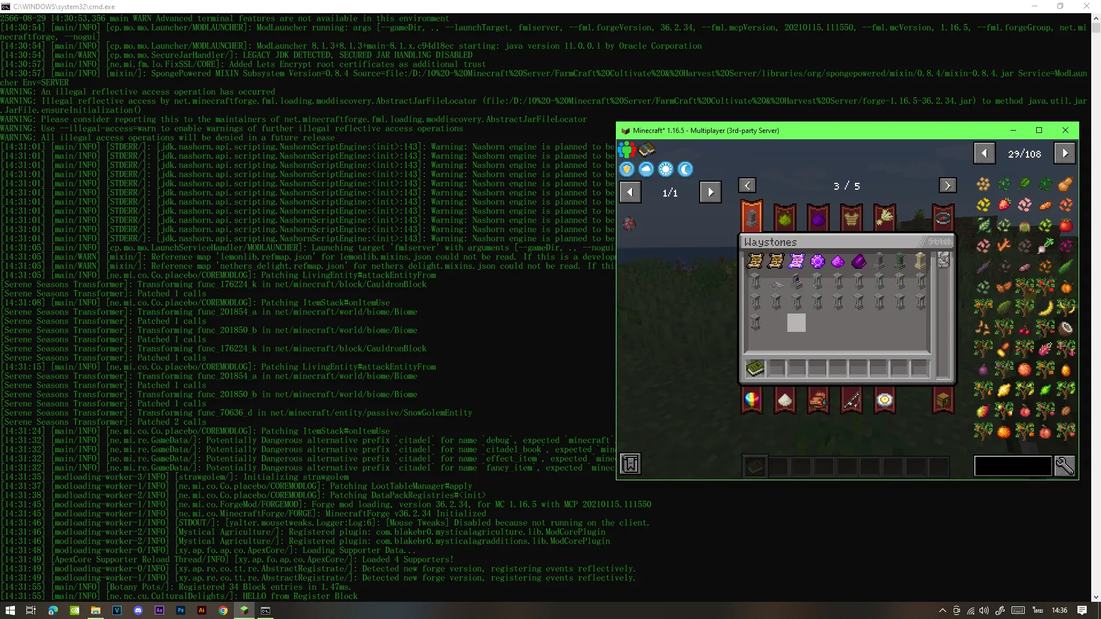The height and width of the screenshot is (619, 1101).
Task: Open the purple bag creative tab
Action: [x=818, y=218]
